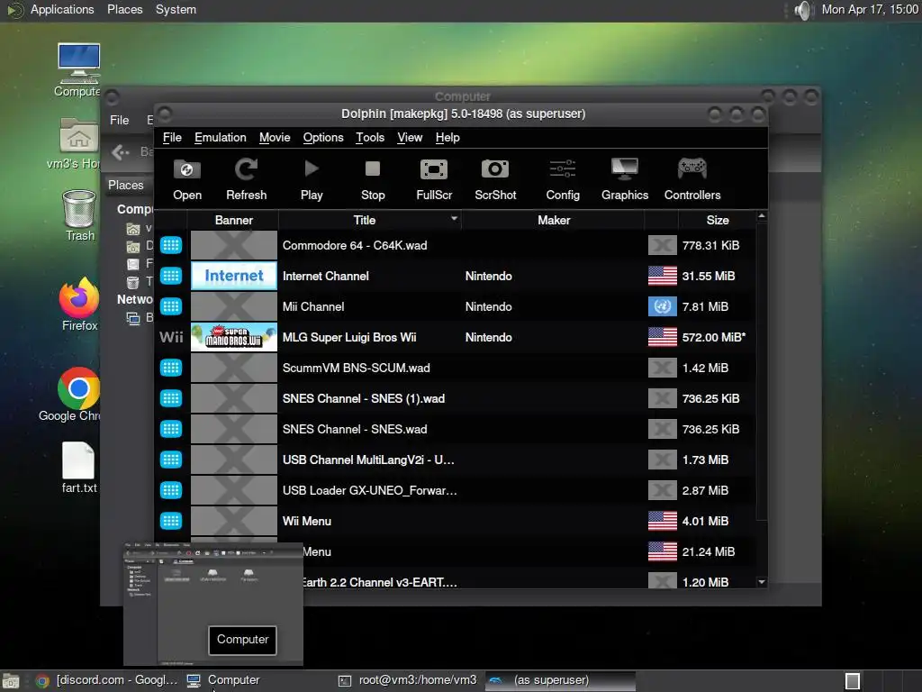Click the clock showing Mon Apr 17, 15:00
The image size is (922, 692).
870,9
